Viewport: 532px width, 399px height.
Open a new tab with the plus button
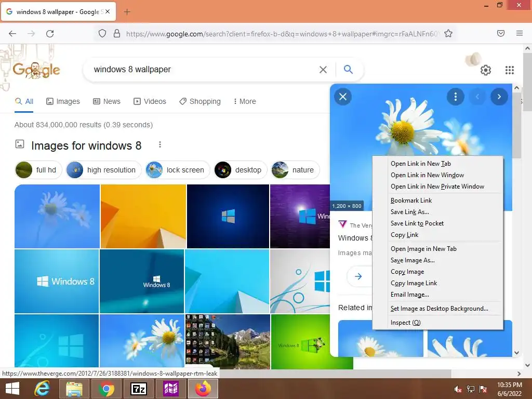pos(127,12)
